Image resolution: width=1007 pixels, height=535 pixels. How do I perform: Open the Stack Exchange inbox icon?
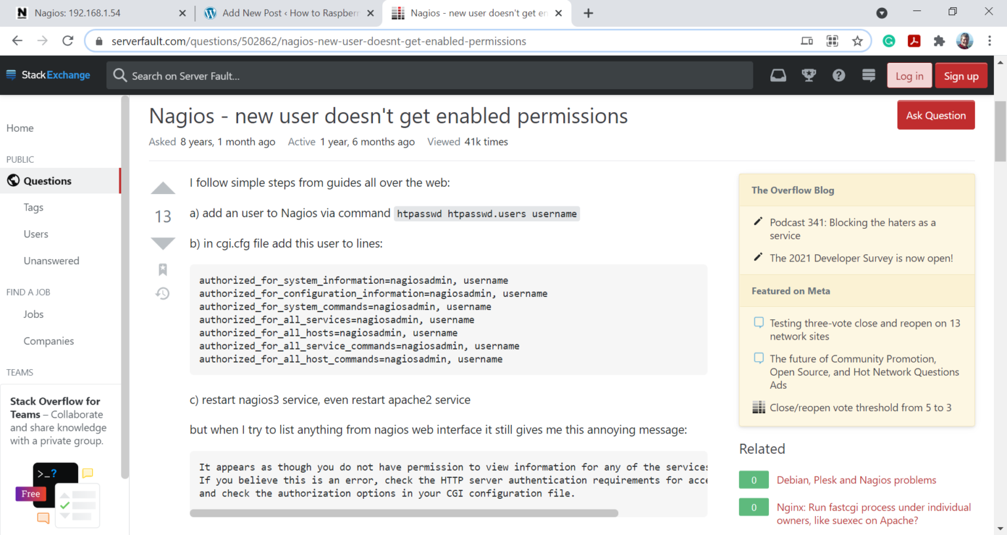[778, 75]
